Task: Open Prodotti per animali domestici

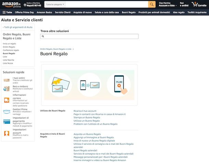Action: click(154, 12)
